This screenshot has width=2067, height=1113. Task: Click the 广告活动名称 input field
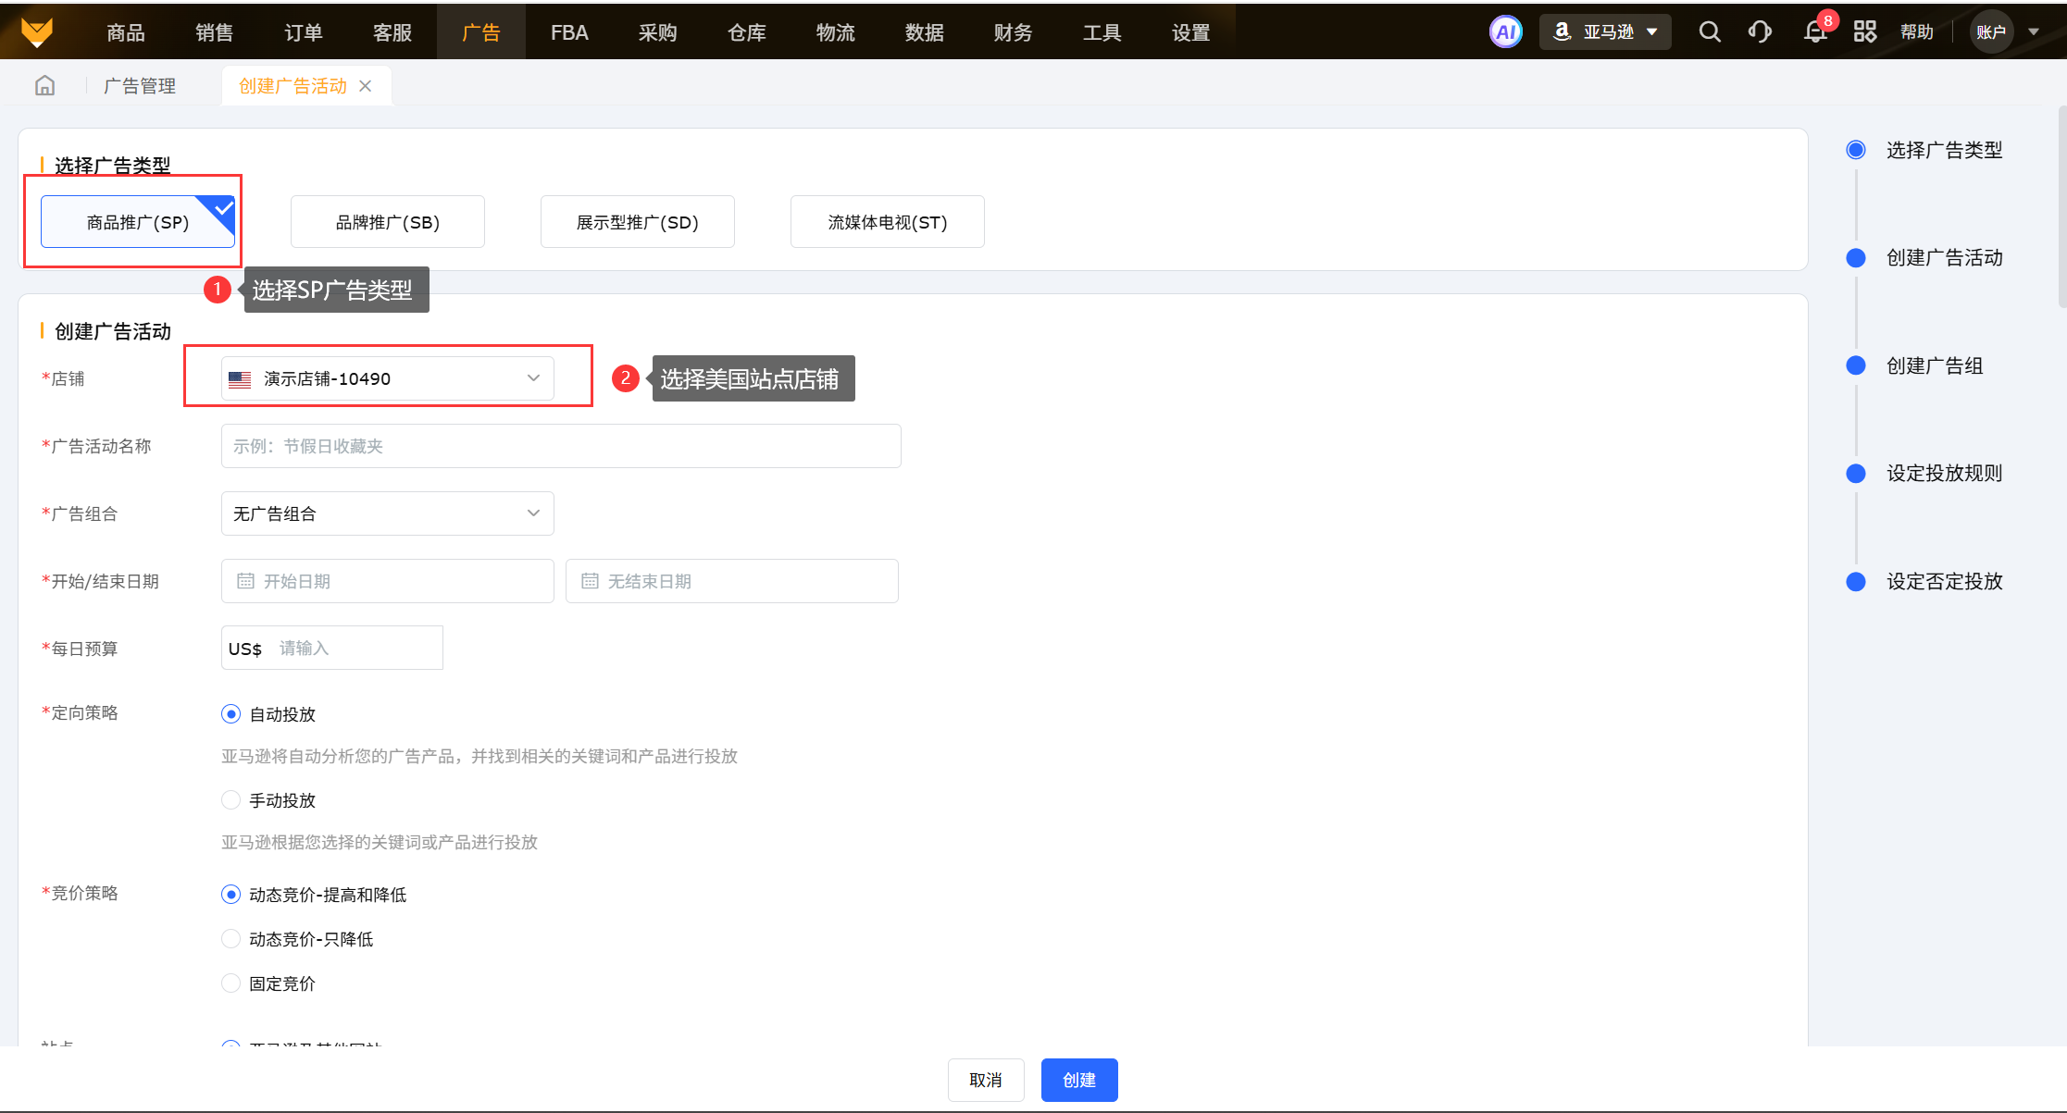[x=560, y=446]
